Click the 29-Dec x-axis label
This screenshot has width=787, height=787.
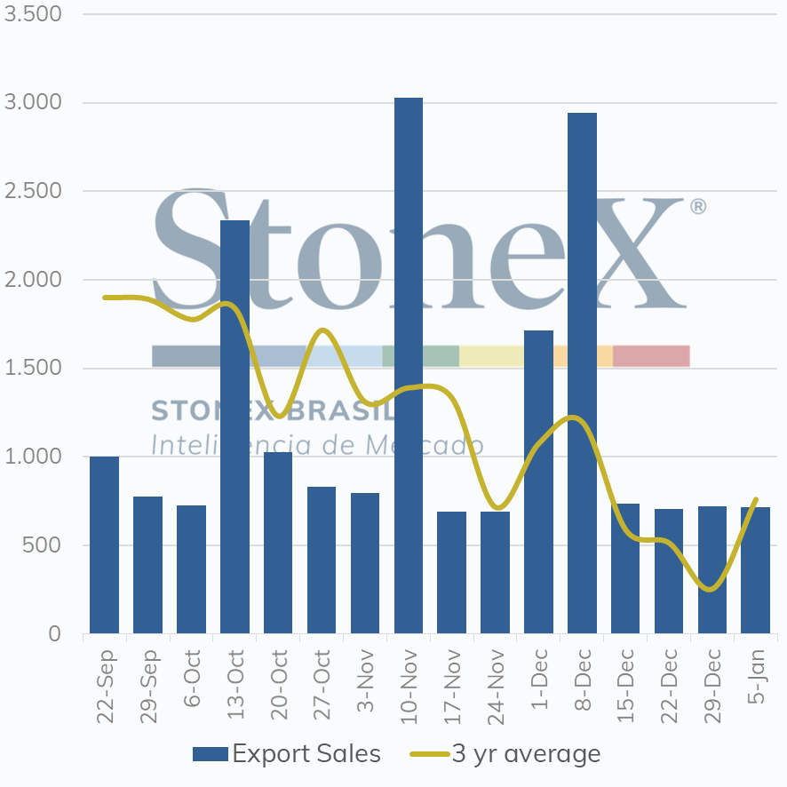coord(712,686)
